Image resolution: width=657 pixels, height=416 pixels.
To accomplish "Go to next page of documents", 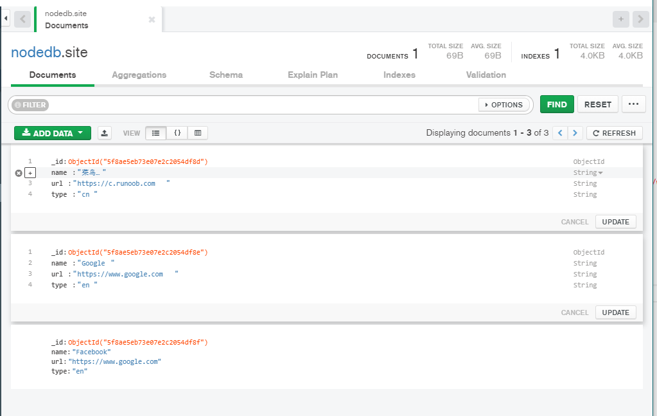I will [x=575, y=133].
